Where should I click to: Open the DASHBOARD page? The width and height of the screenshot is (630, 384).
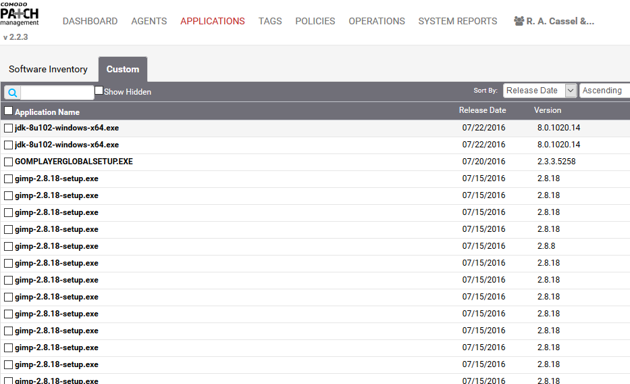click(90, 21)
